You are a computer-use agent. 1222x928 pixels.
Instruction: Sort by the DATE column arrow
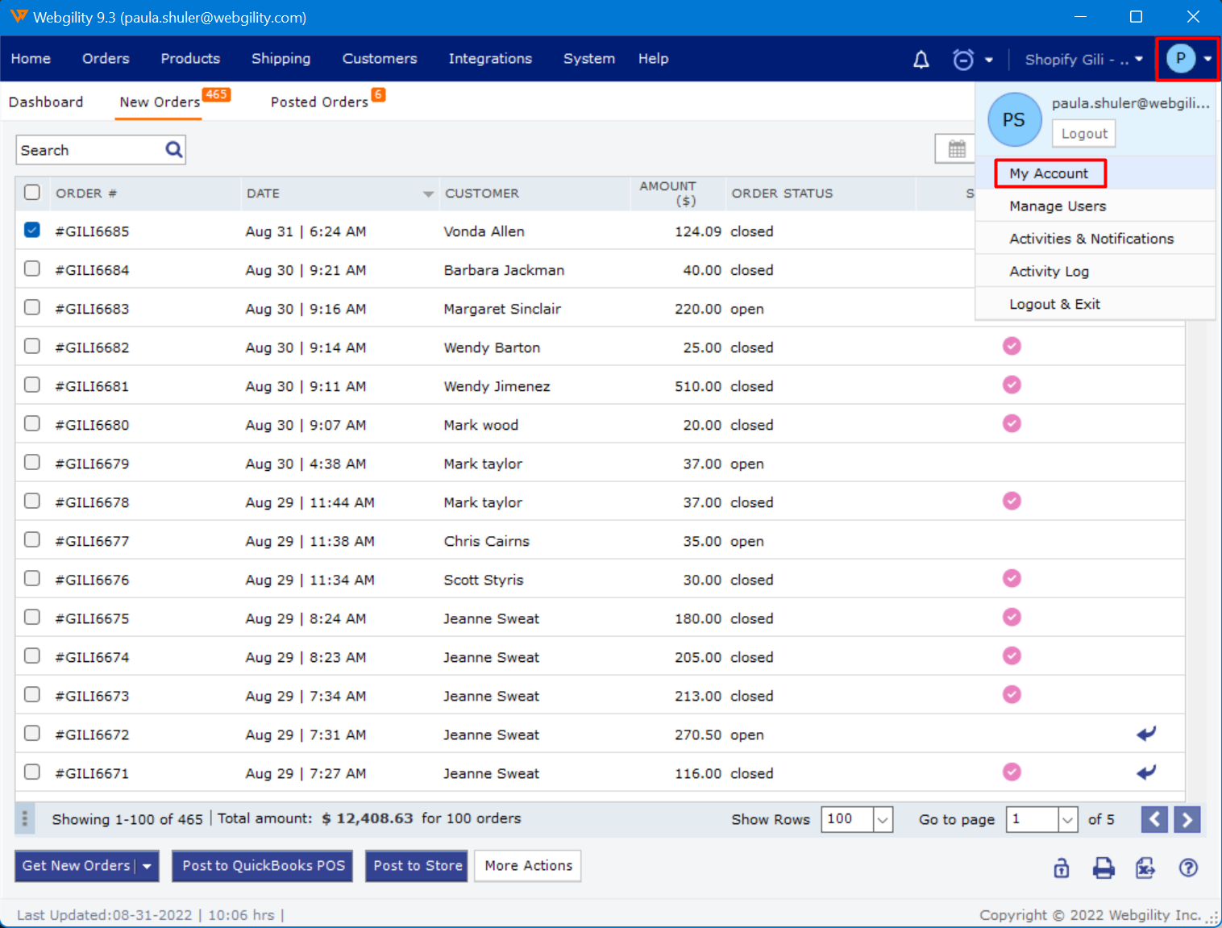click(x=428, y=194)
